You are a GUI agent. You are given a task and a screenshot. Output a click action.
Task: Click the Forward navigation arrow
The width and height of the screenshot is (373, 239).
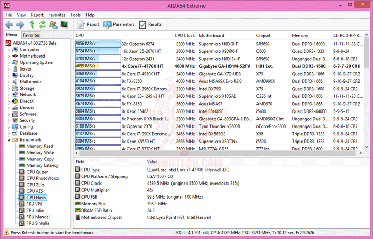20,24
